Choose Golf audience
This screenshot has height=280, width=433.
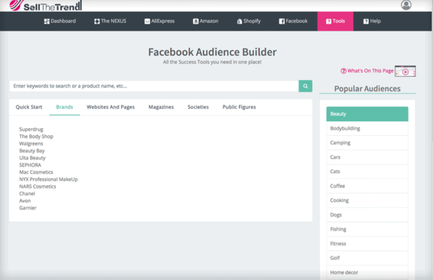click(x=367, y=258)
